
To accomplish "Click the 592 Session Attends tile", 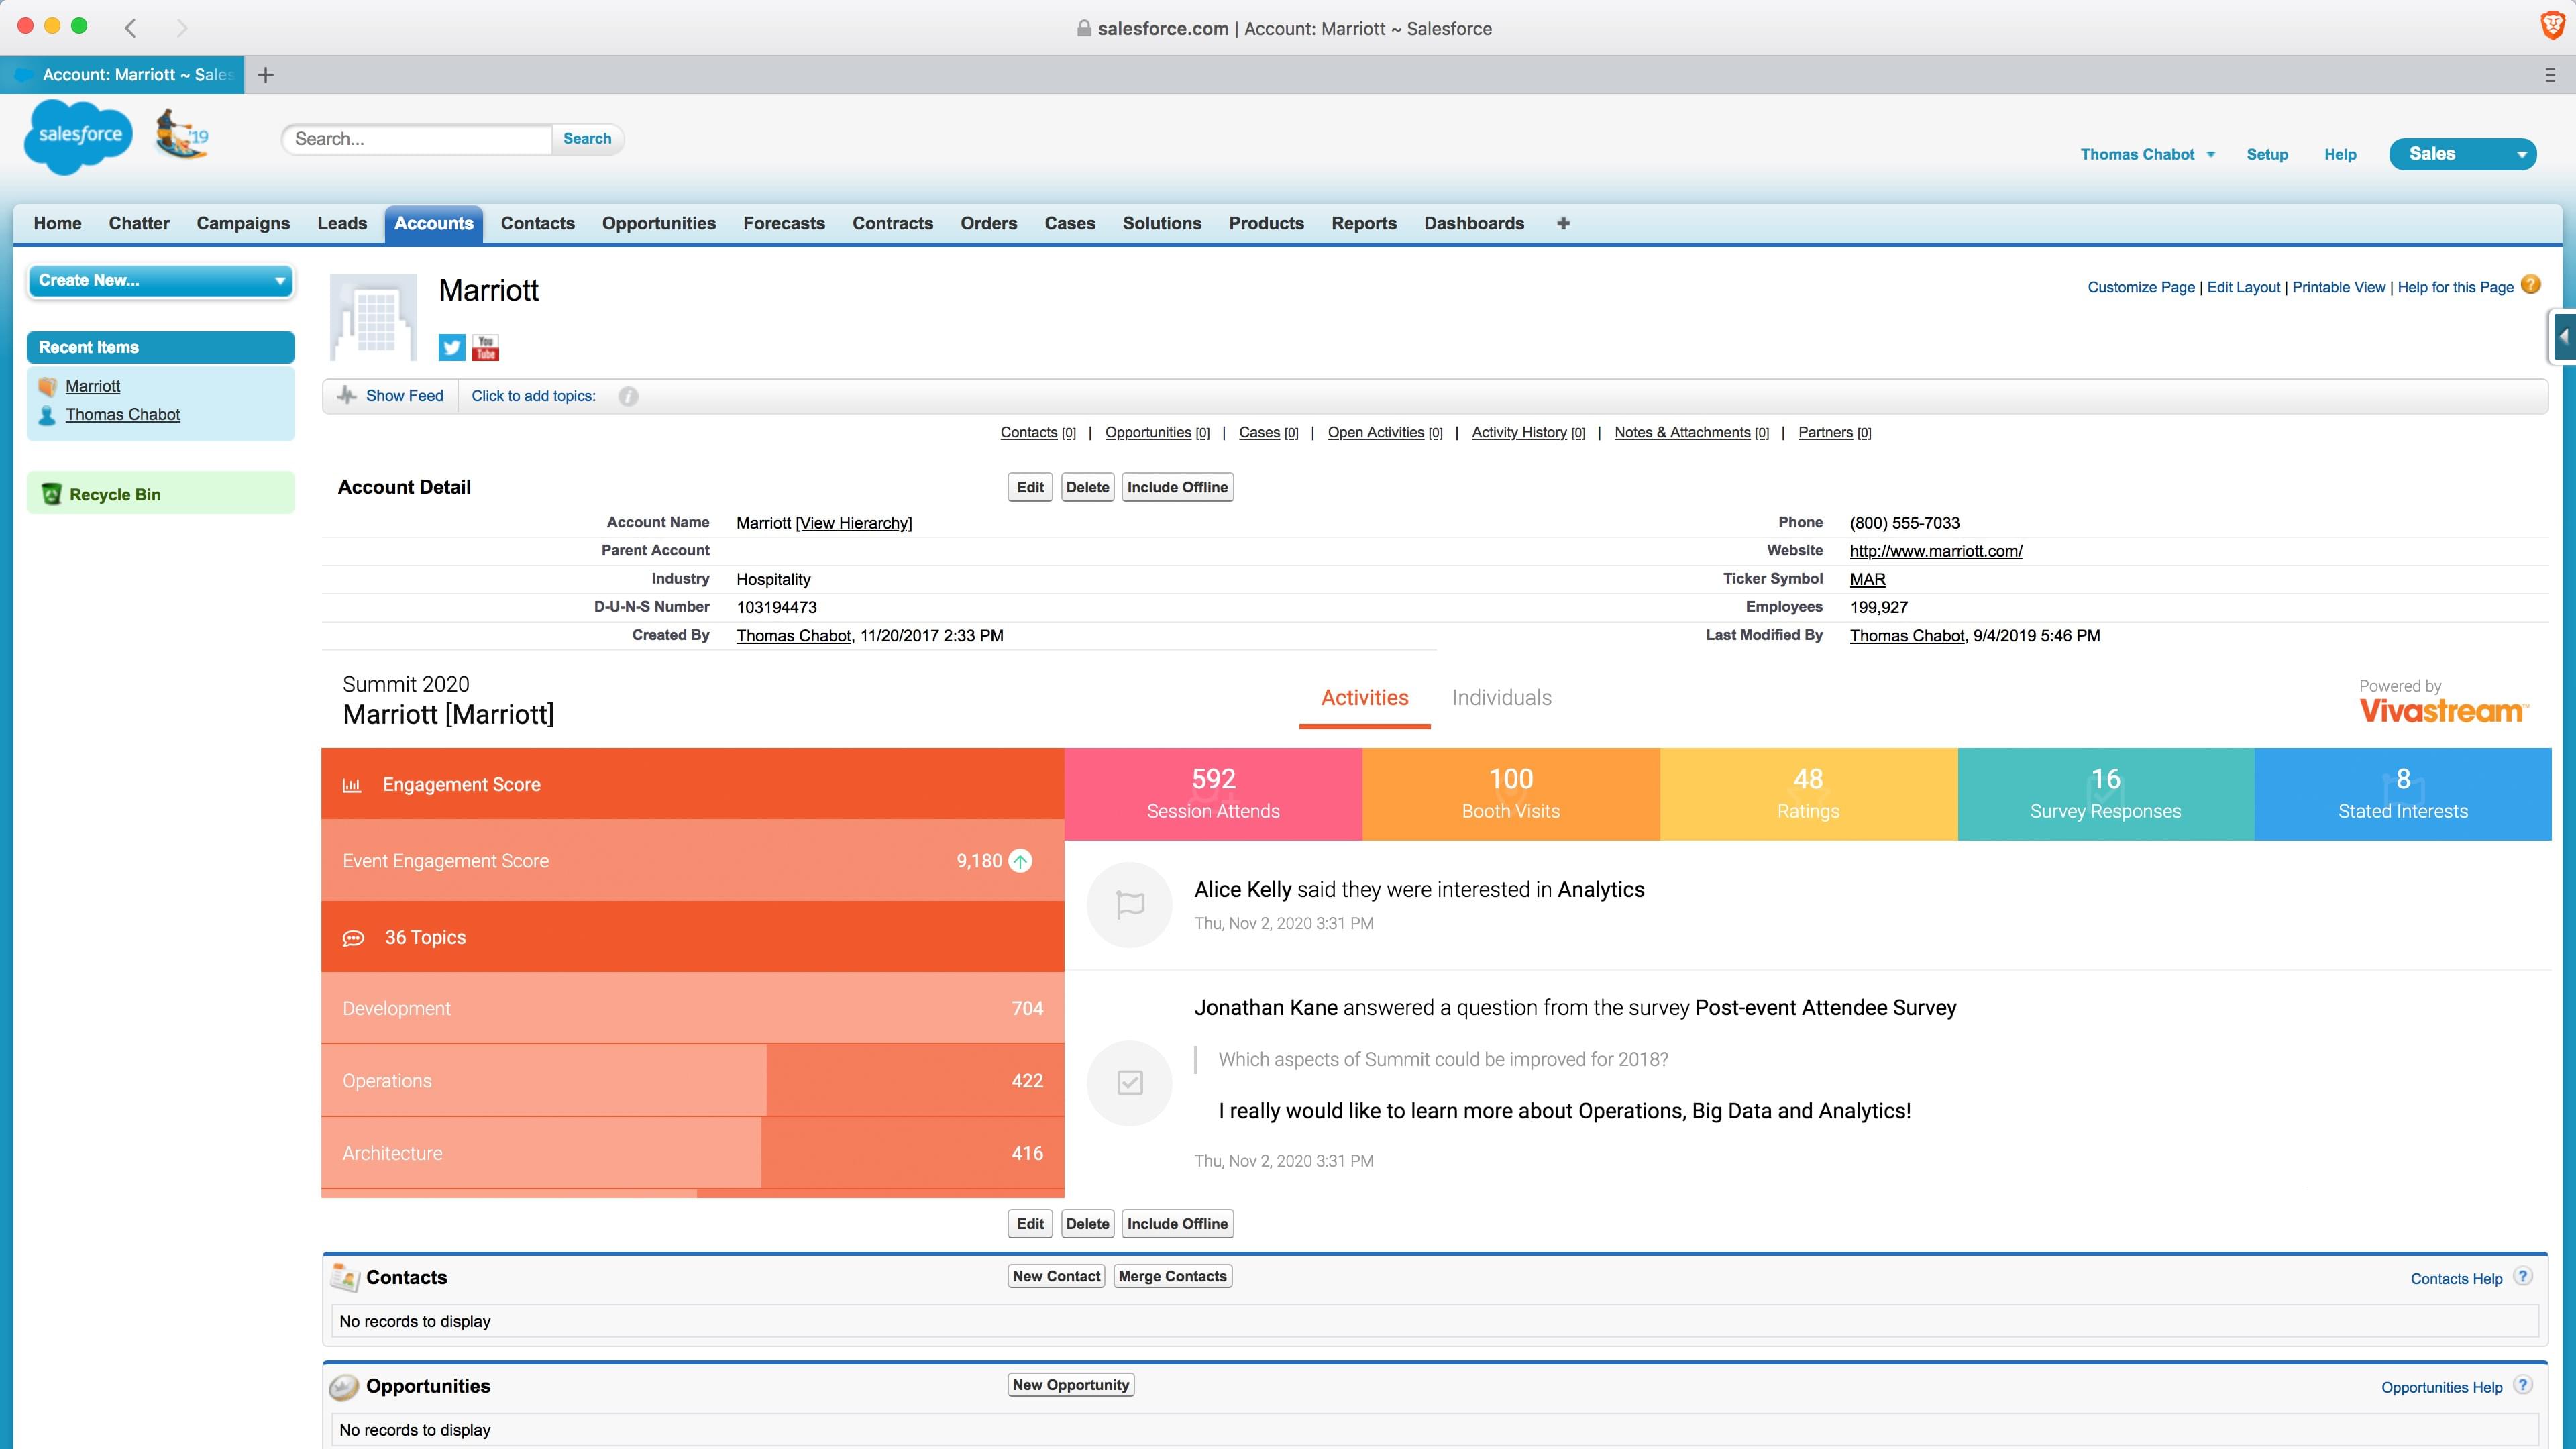I will click(x=1213, y=794).
